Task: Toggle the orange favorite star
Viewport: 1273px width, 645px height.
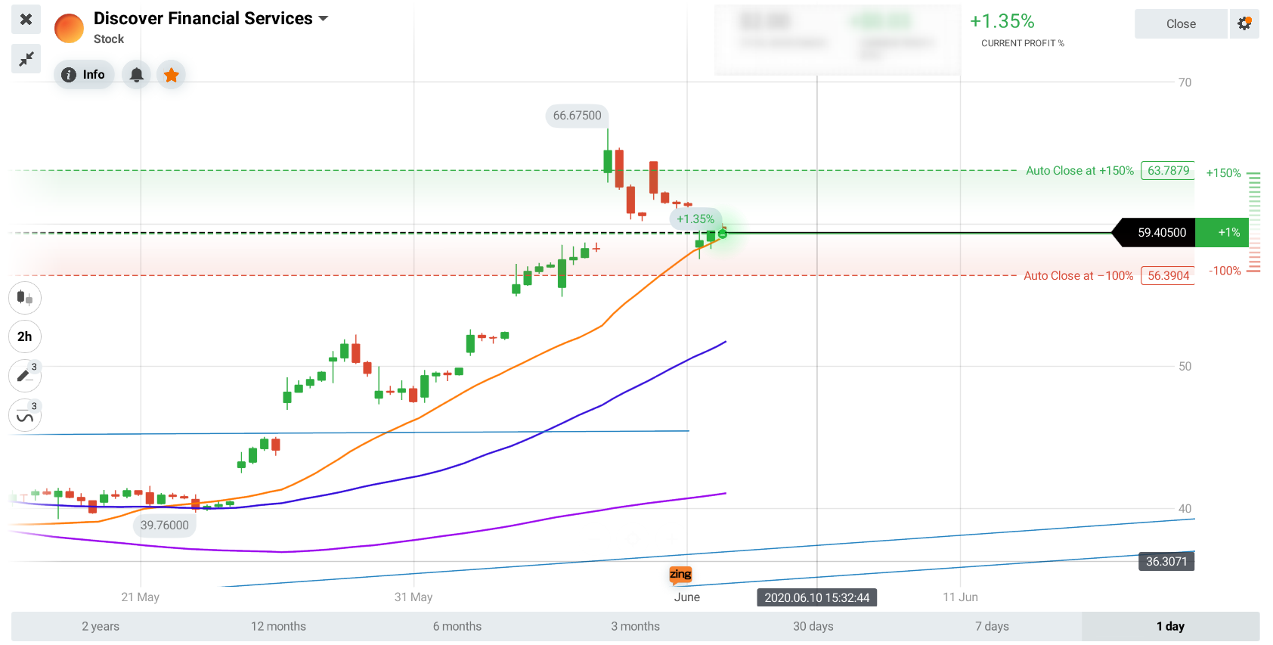Action: point(172,75)
